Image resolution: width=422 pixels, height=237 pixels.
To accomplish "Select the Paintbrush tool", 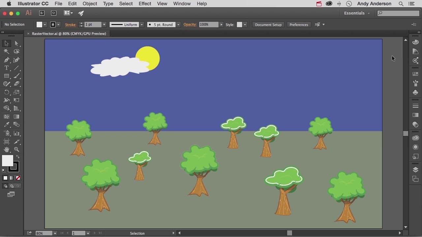I will [x=16, y=76].
